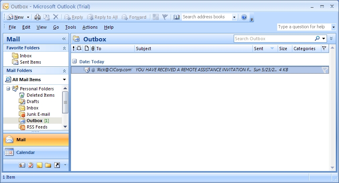Open the File menu

tap(12, 27)
